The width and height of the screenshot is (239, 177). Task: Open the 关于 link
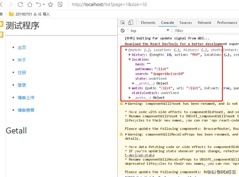coord(22,60)
